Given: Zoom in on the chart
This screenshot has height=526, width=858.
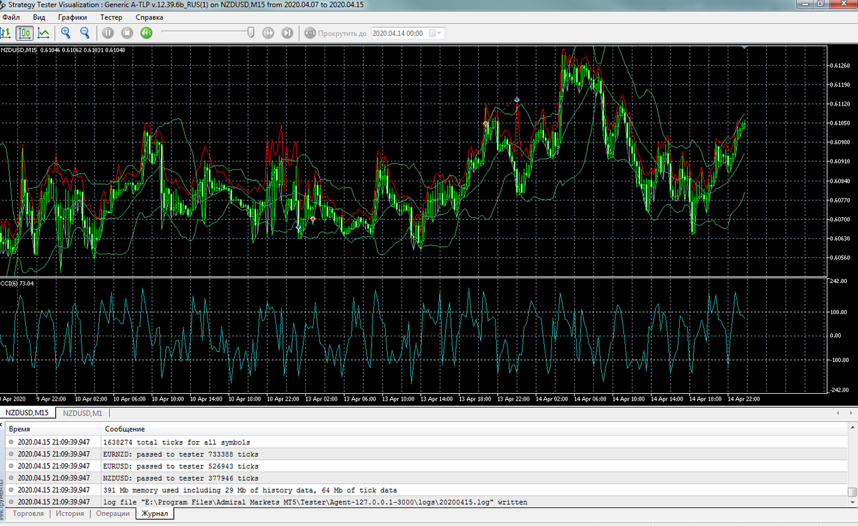Looking at the screenshot, I should pyautogui.click(x=66, y=33).
